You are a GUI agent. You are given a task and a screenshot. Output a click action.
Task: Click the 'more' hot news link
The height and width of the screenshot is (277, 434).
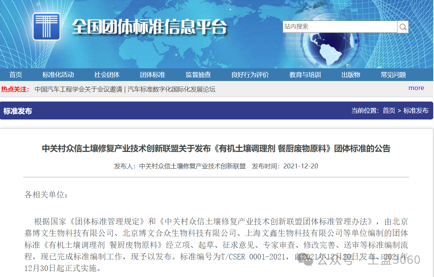click(416, 88)
